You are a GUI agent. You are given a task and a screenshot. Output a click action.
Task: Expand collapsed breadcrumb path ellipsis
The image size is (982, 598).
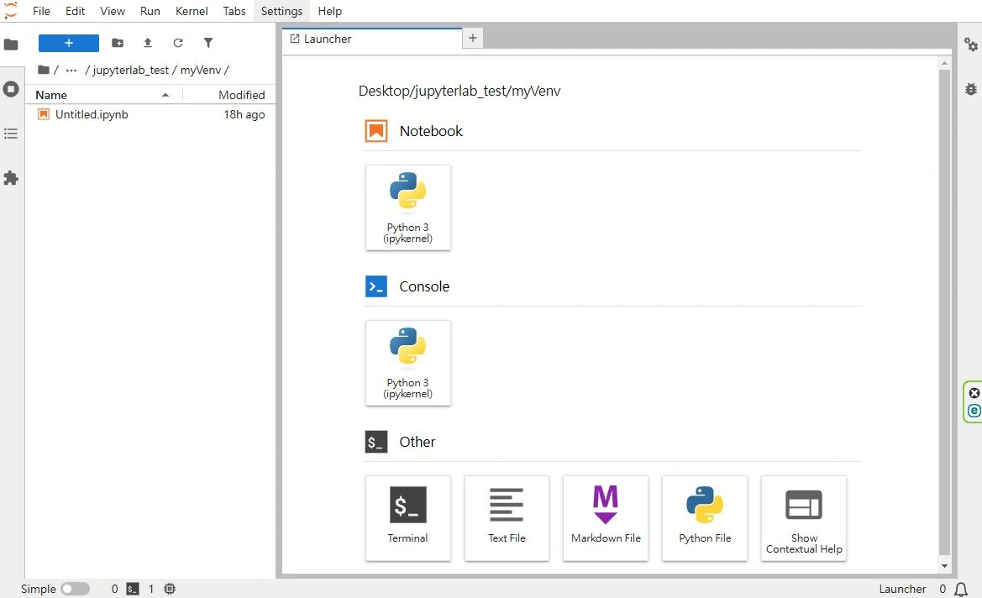71,70
